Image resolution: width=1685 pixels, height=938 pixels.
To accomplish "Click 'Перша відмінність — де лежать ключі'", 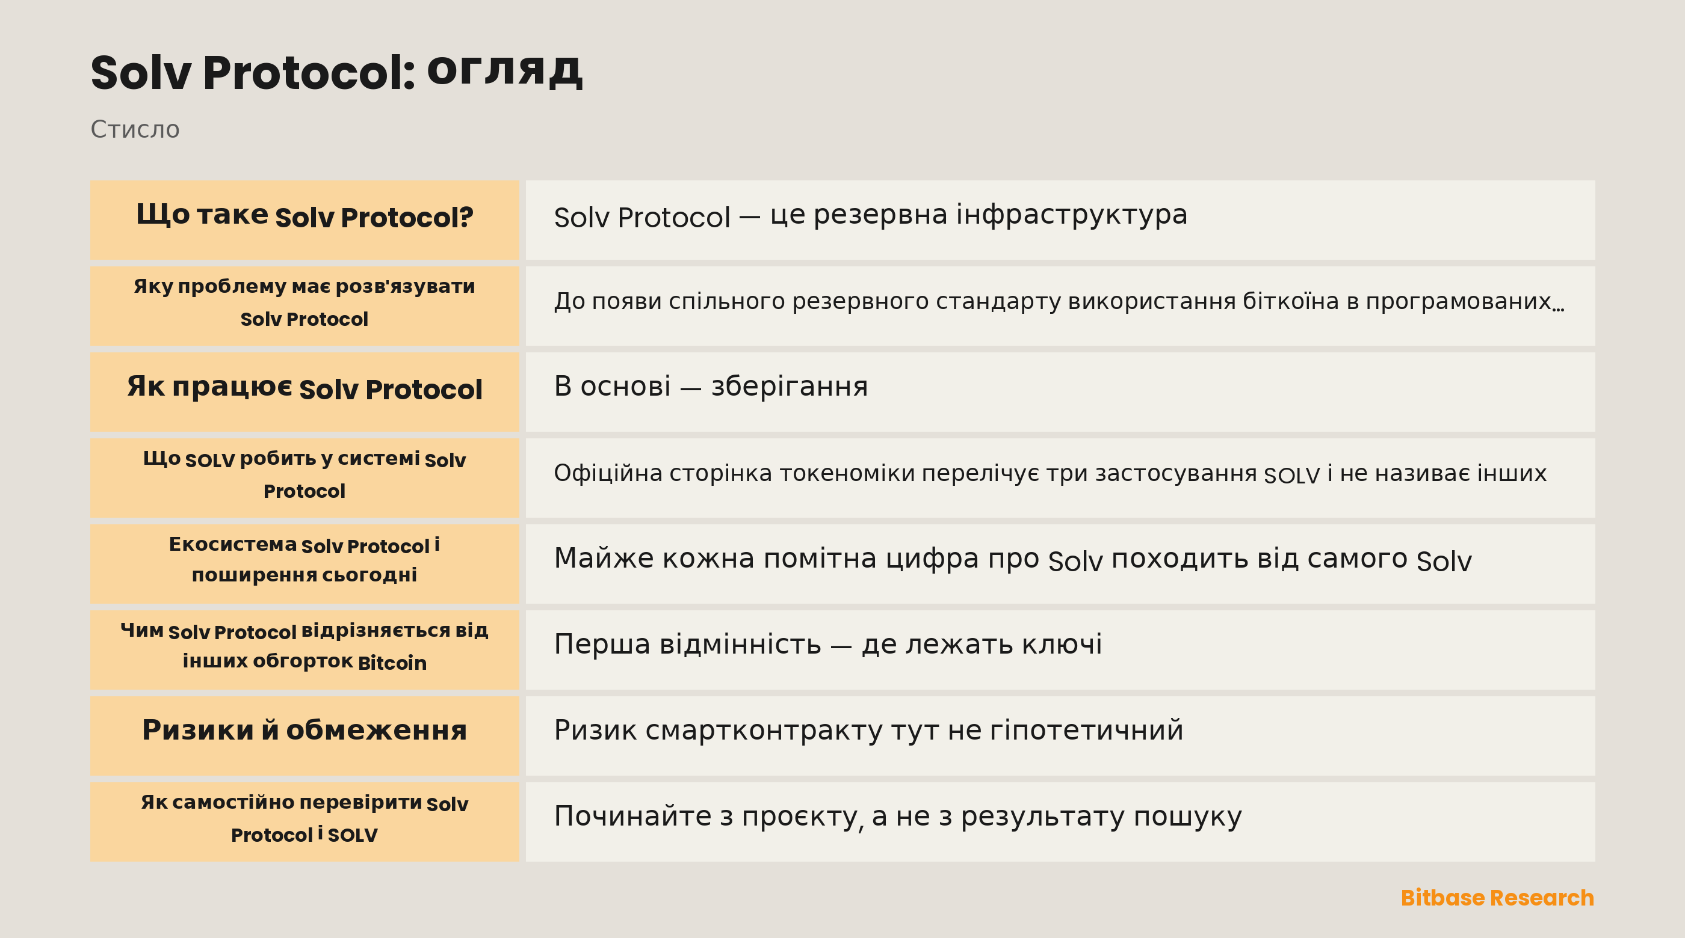I will coord(827,645).
